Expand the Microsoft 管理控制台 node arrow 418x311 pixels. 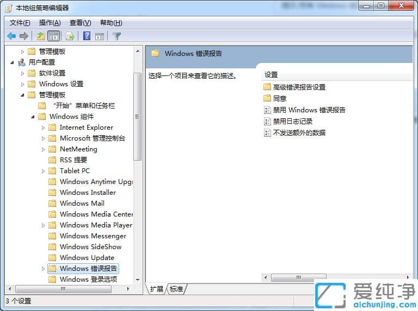click(x=43, y=138)
